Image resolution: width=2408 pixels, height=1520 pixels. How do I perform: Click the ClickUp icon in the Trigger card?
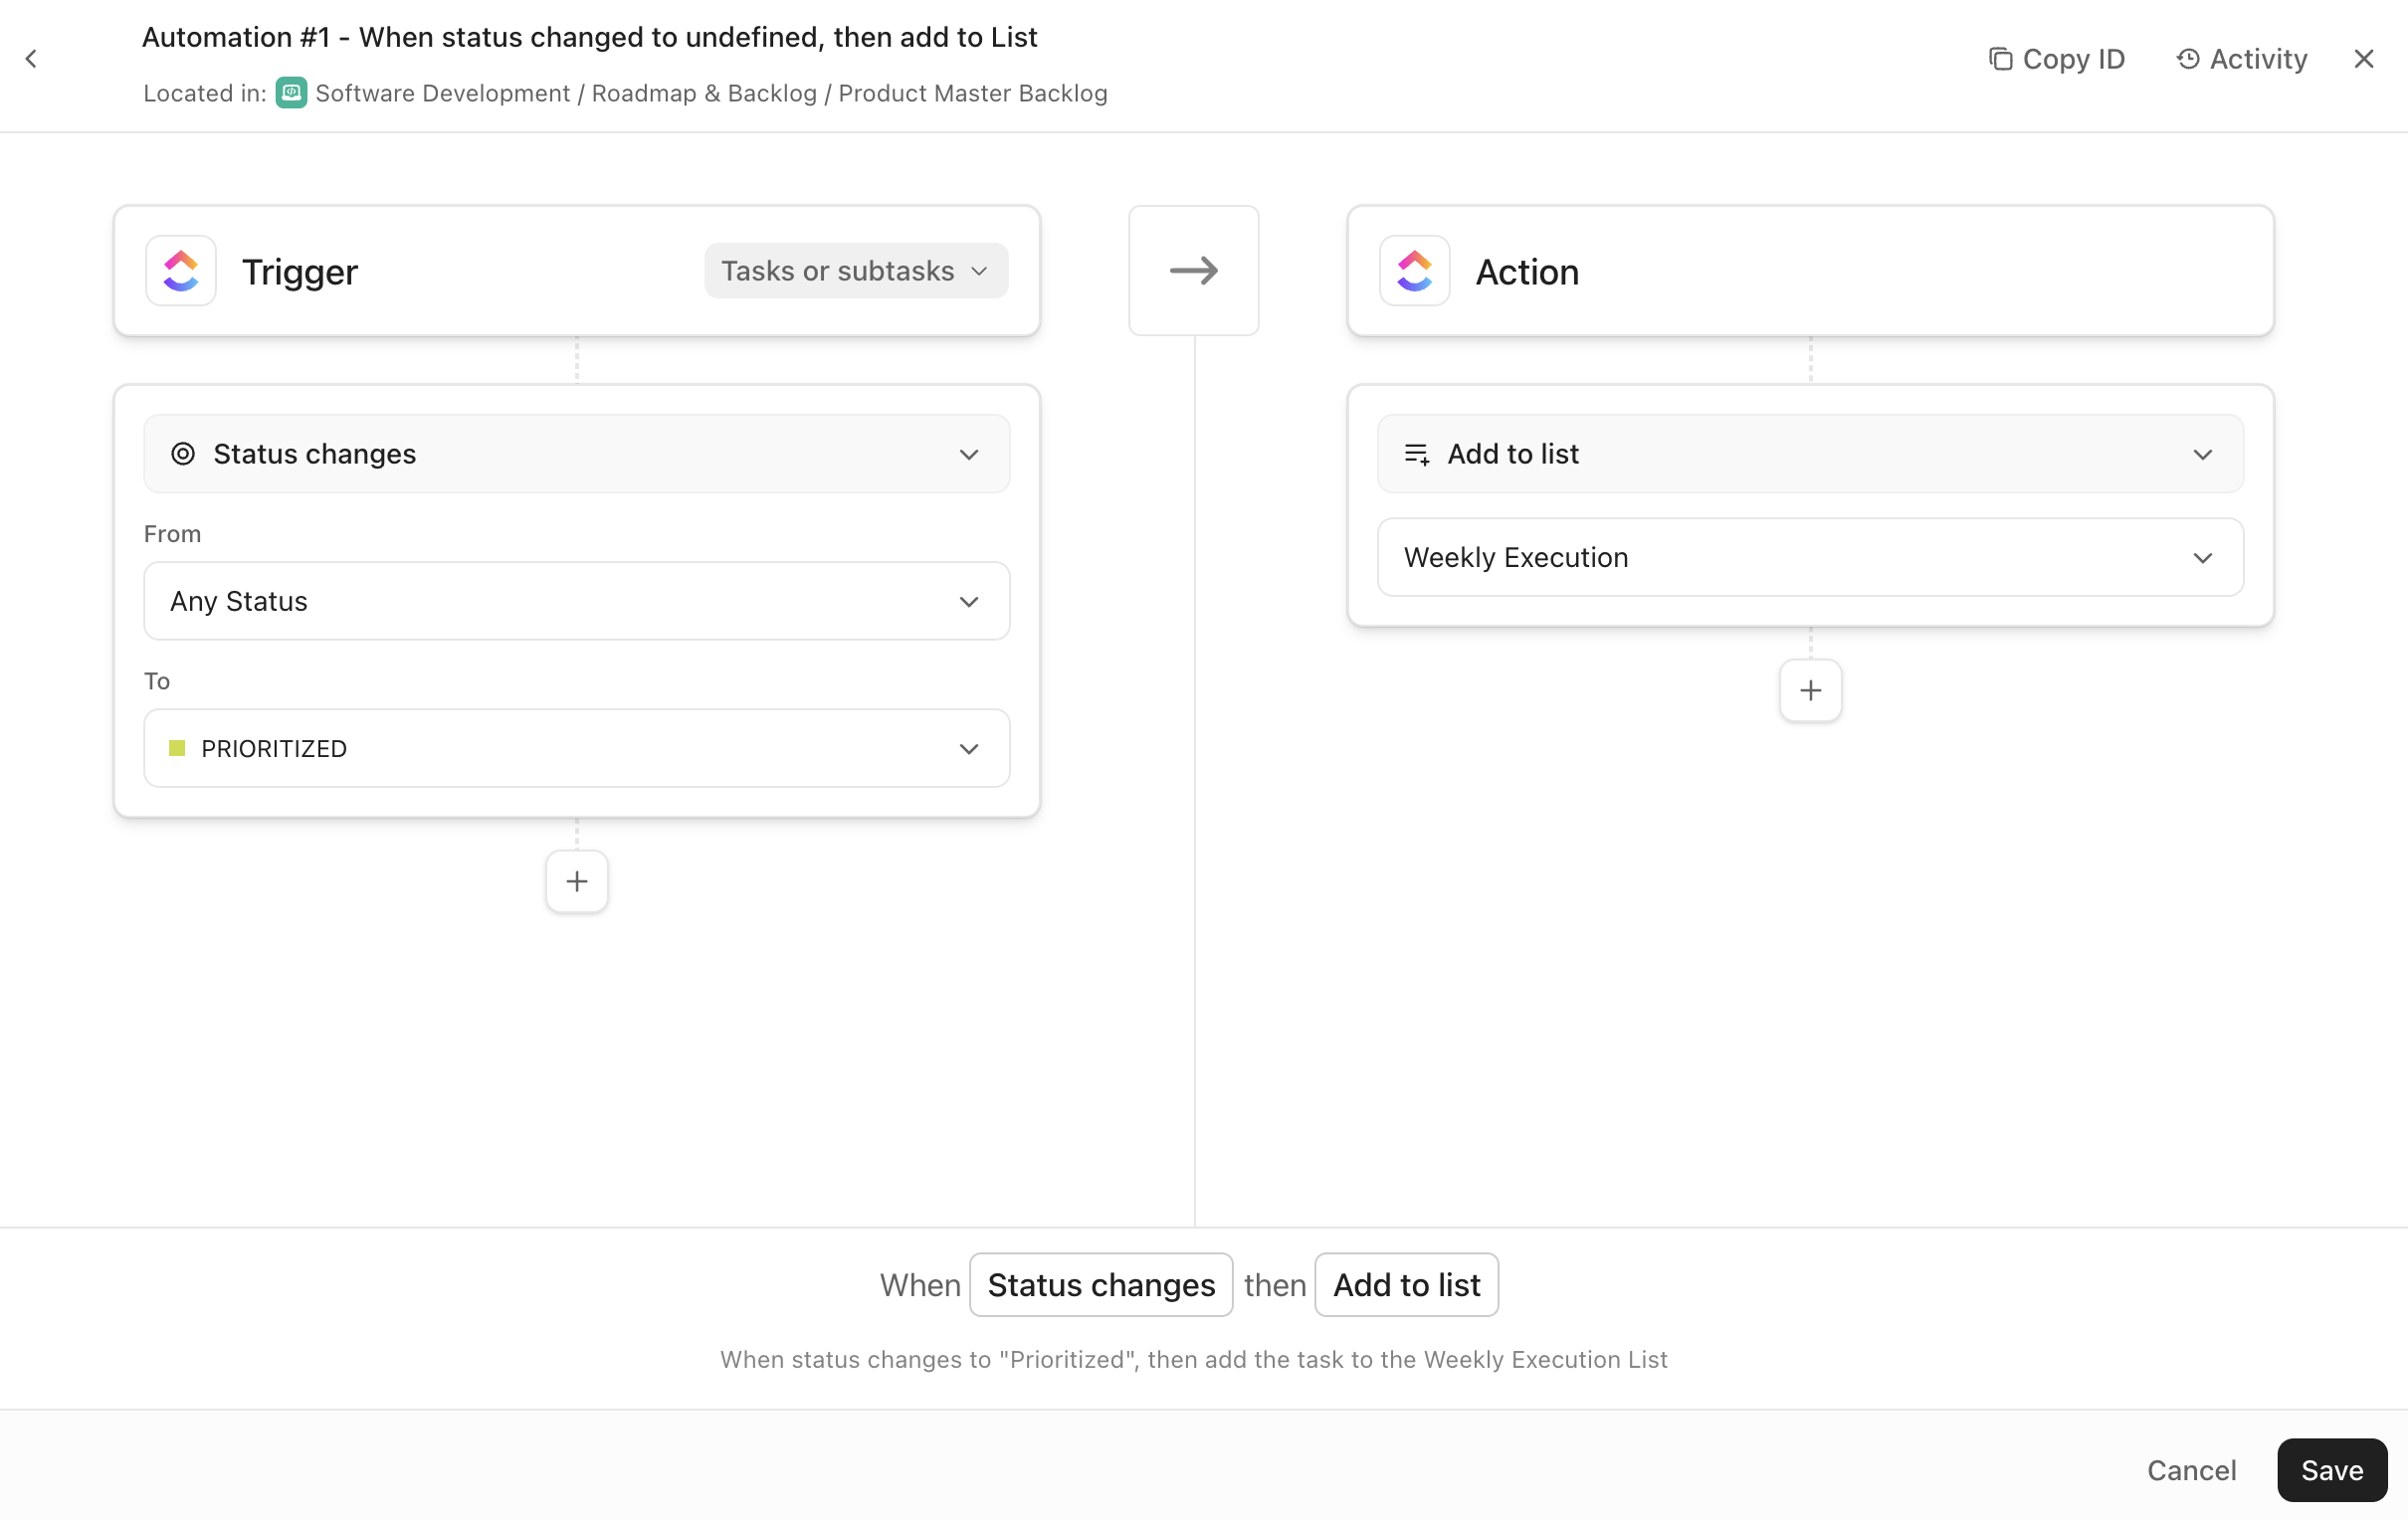point(180,270)
